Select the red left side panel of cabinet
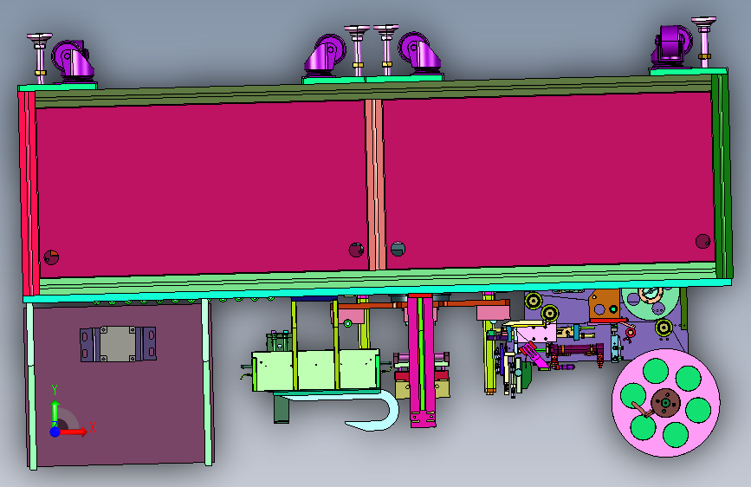 point(28,192)
